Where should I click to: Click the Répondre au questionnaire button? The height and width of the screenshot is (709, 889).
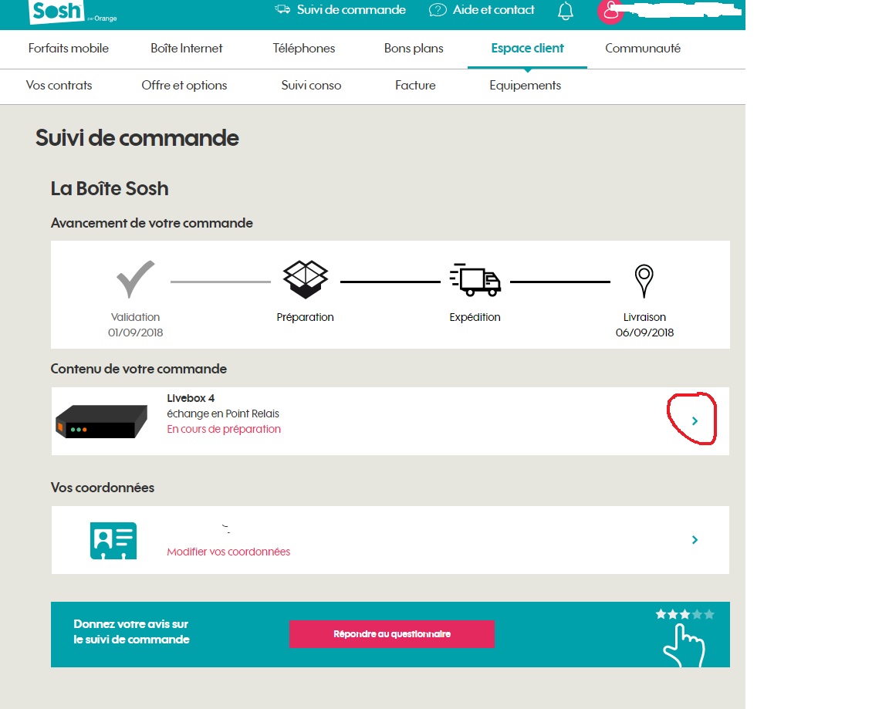tap(391, 633)
